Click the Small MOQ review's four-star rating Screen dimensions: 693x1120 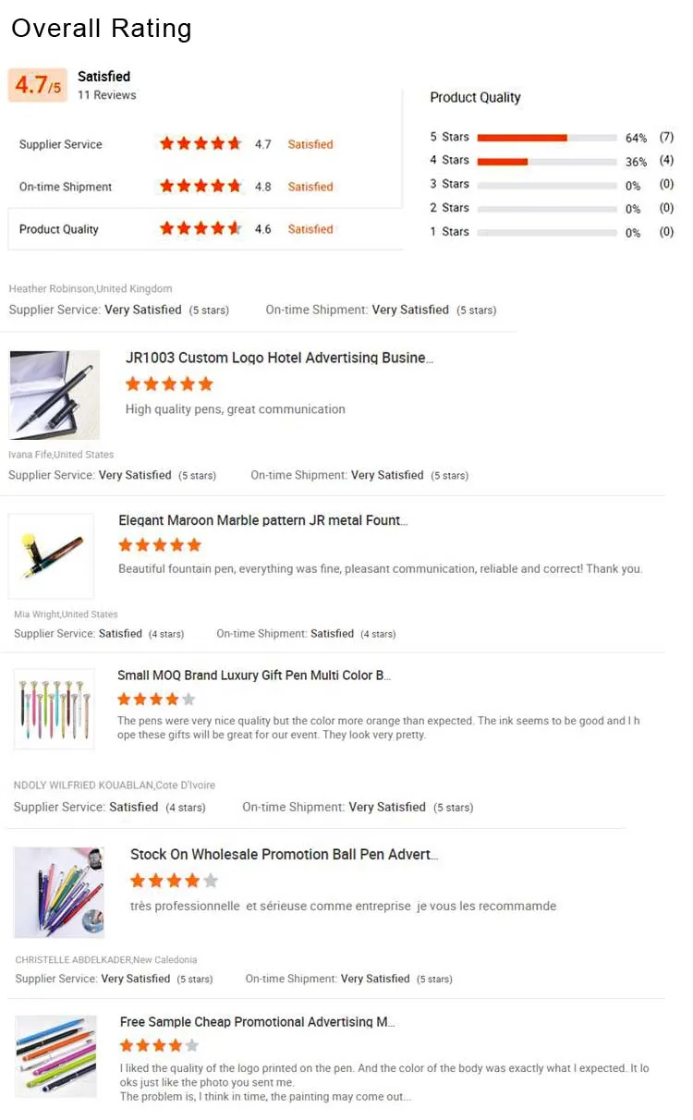click(156, 700)
